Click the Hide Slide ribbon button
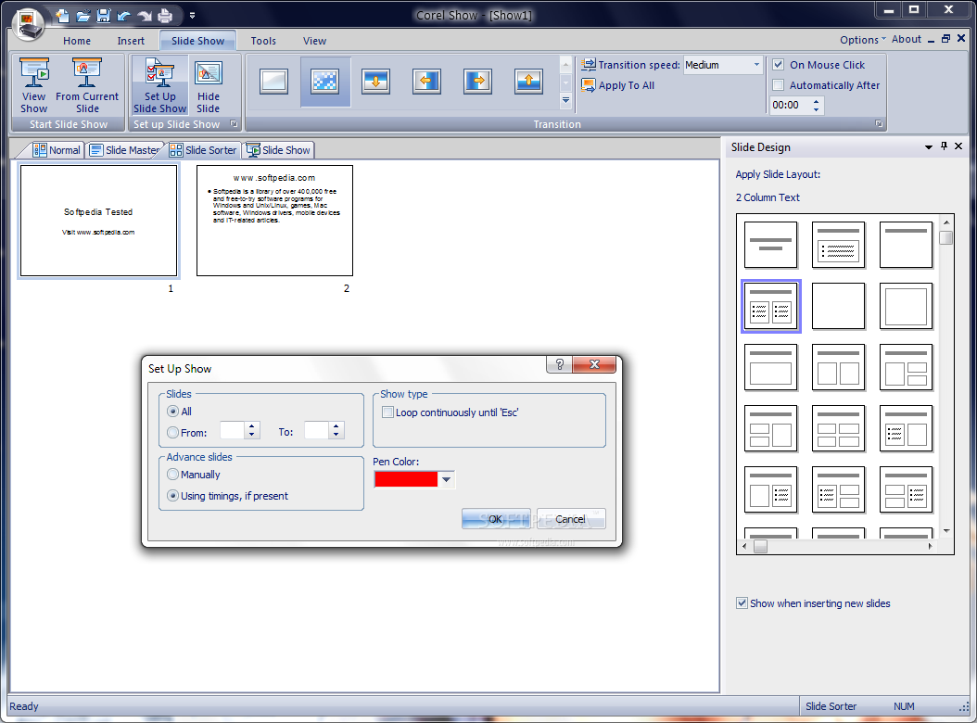Viewport: 977px width, 723px height. point(209,85)
